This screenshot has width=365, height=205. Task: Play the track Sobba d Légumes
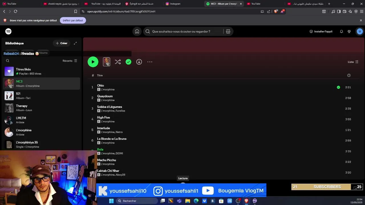tap(109, 107)
